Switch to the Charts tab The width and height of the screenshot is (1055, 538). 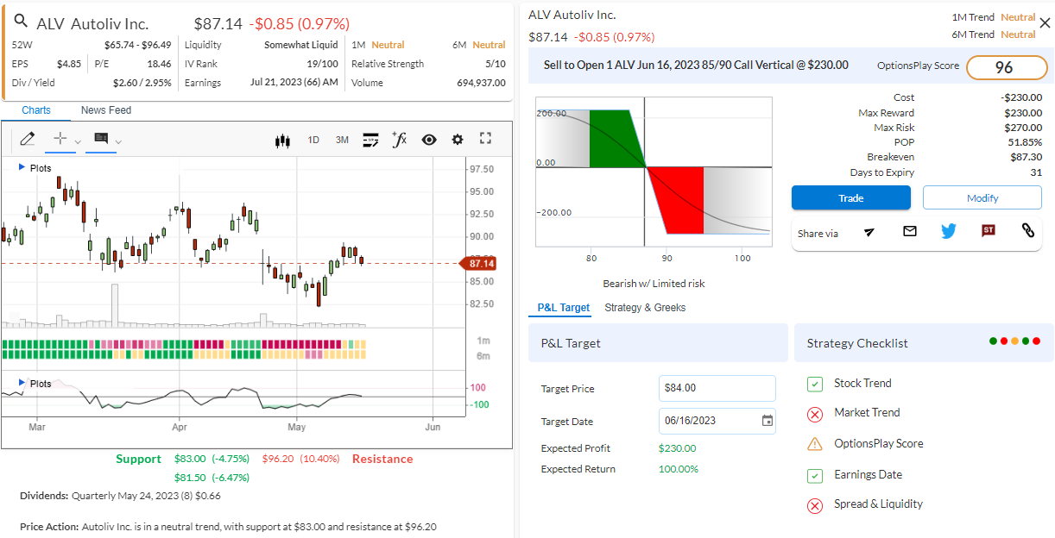click(36, 110)
